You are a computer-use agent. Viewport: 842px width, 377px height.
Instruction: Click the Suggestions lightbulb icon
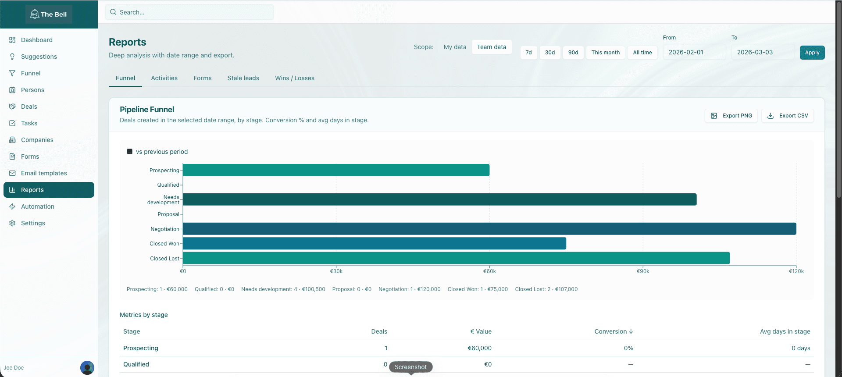click(12, 57)
